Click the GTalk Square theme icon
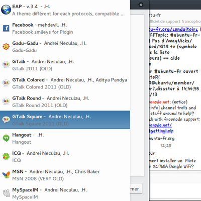 coord(6,120)
